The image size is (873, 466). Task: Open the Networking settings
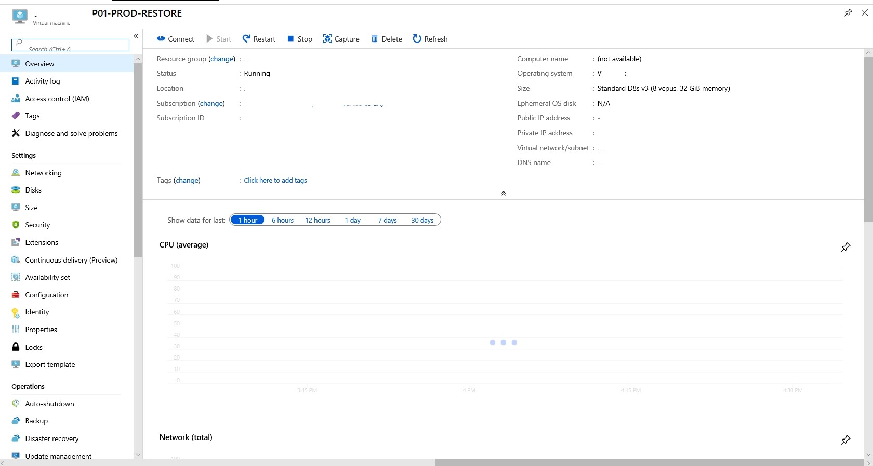(43, 173)
